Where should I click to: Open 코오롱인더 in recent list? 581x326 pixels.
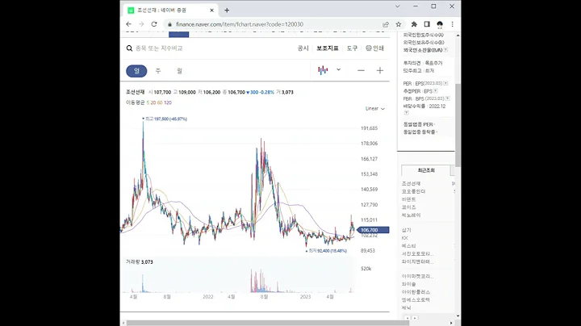(x=413, y=191)
